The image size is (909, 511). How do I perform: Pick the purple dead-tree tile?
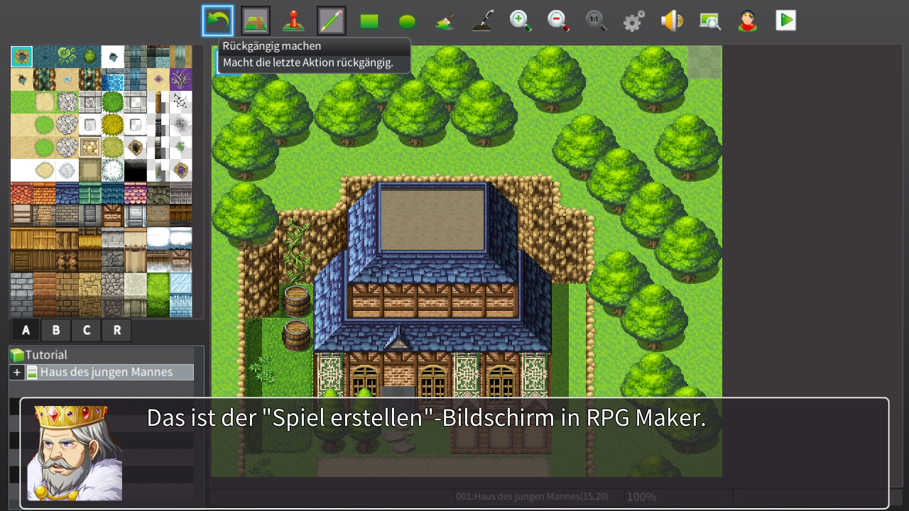(180, 79)
